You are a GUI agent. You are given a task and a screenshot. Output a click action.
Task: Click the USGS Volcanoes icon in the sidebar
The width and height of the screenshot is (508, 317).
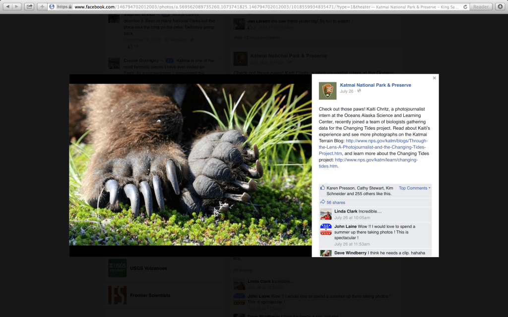pyautogui.click(x=117, y=267)
